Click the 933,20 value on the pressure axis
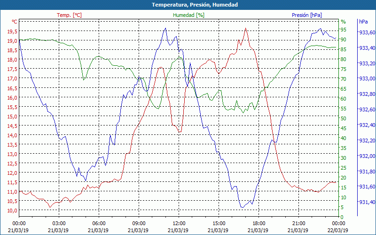The width and height of the screenshot is (376, 235). (x=367, y=63)
